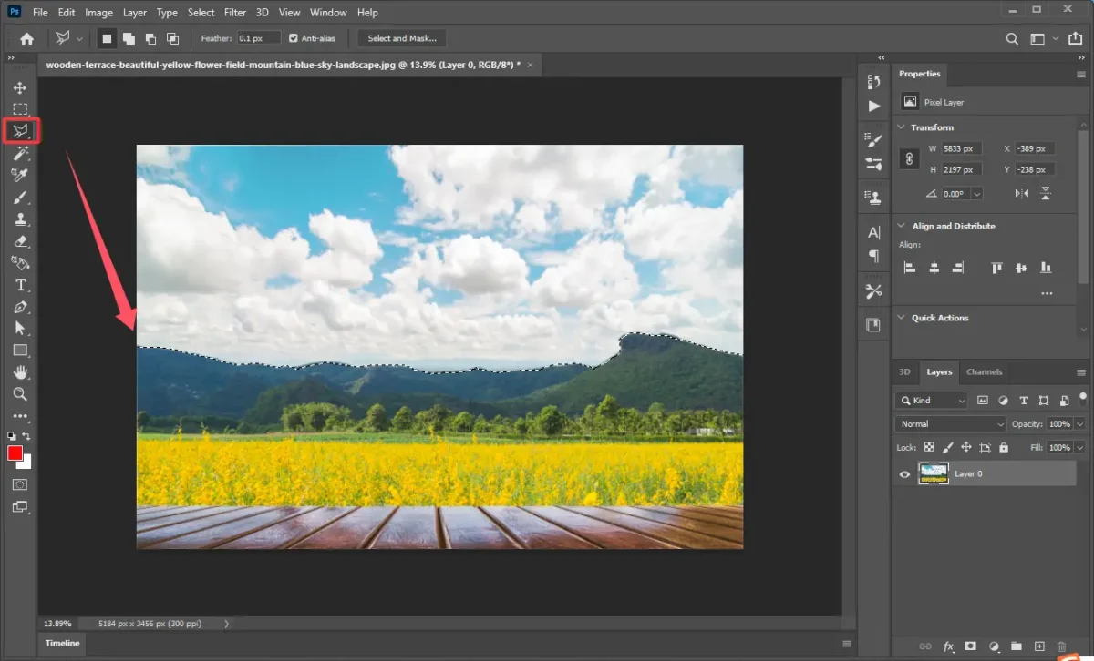This screenshot has height=661, width=1094.
Task: Toggle Lock transparent pixels
Action: coord(929,448)
